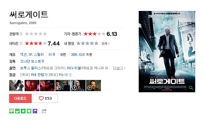Open the external share arrow icon
205x122 pixels.
coord(44,111)
